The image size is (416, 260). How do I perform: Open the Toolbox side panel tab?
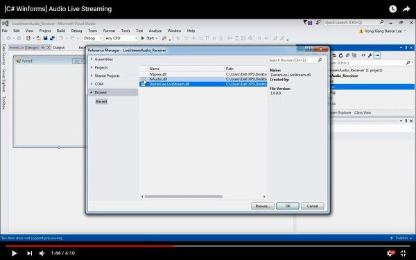[x=3, y=103]
